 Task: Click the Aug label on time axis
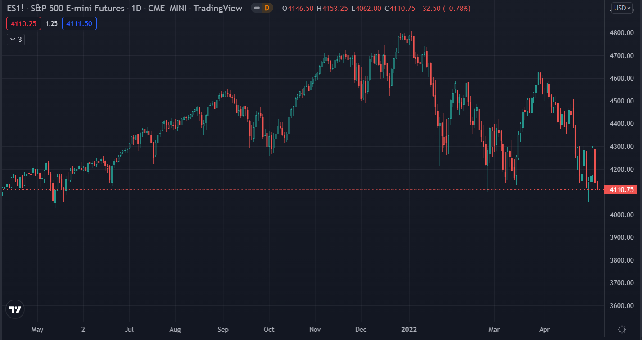click(175, 330)
